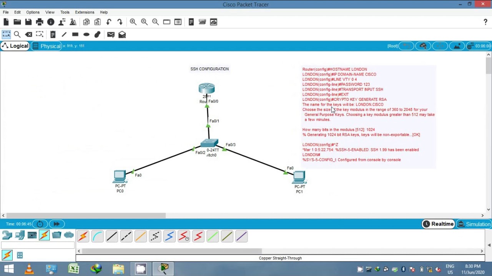This screenshot has width=492, height=276.
Task: Switch to Physical workspace view
Action: [47, 46]
